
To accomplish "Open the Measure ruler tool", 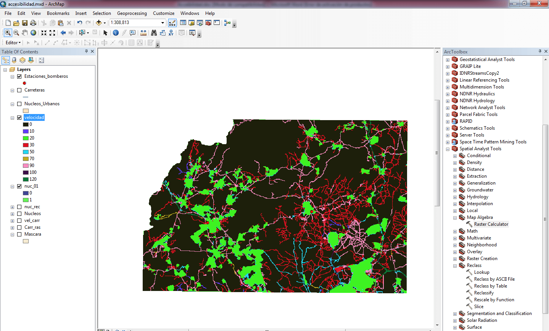I will pyautogui.click(x=143, y=33).
